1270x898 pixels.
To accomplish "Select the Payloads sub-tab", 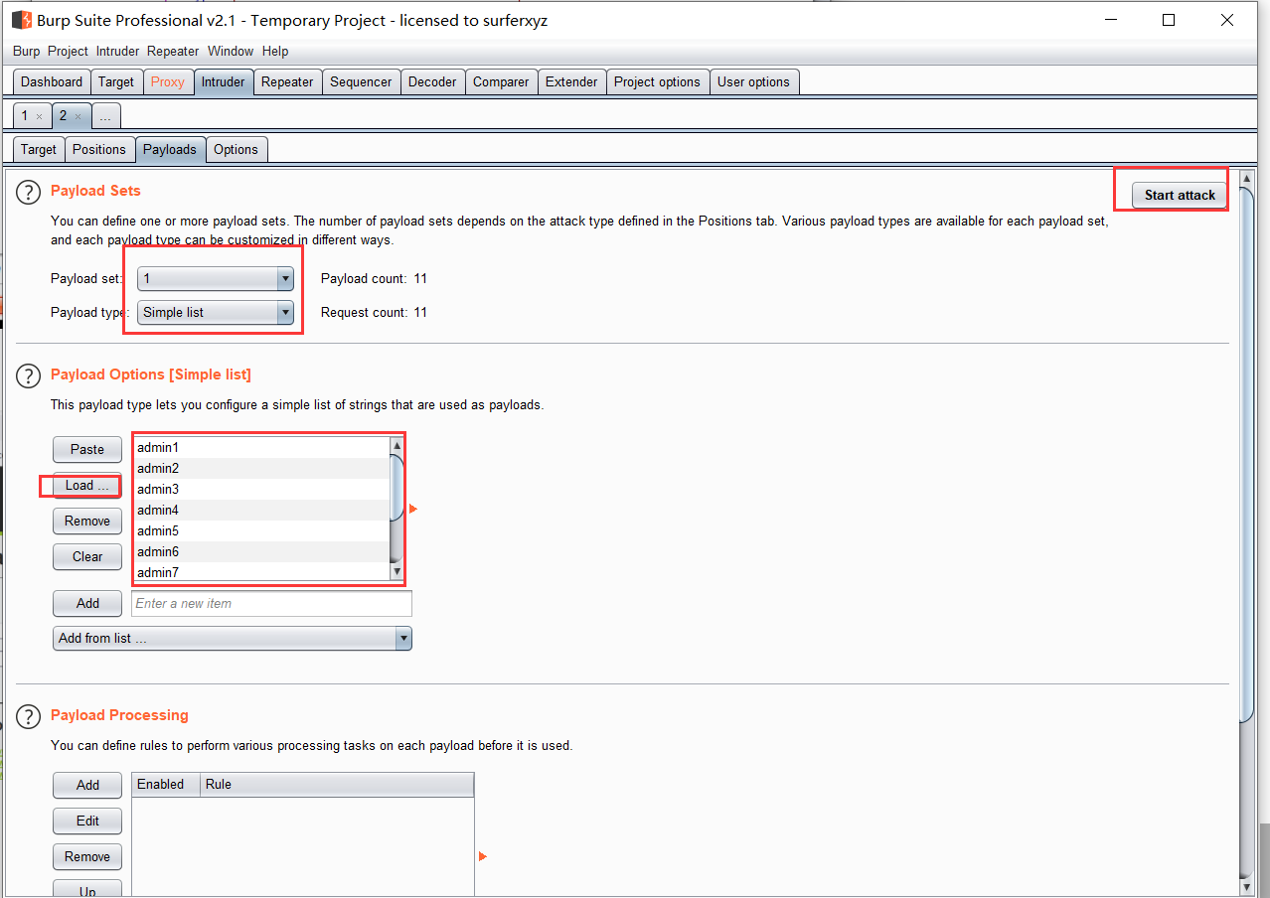I will coord(170,150).
